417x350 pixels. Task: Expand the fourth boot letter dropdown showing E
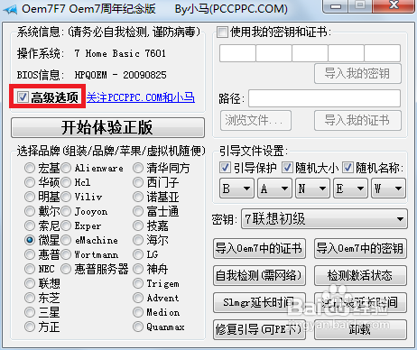coord(350,189)
